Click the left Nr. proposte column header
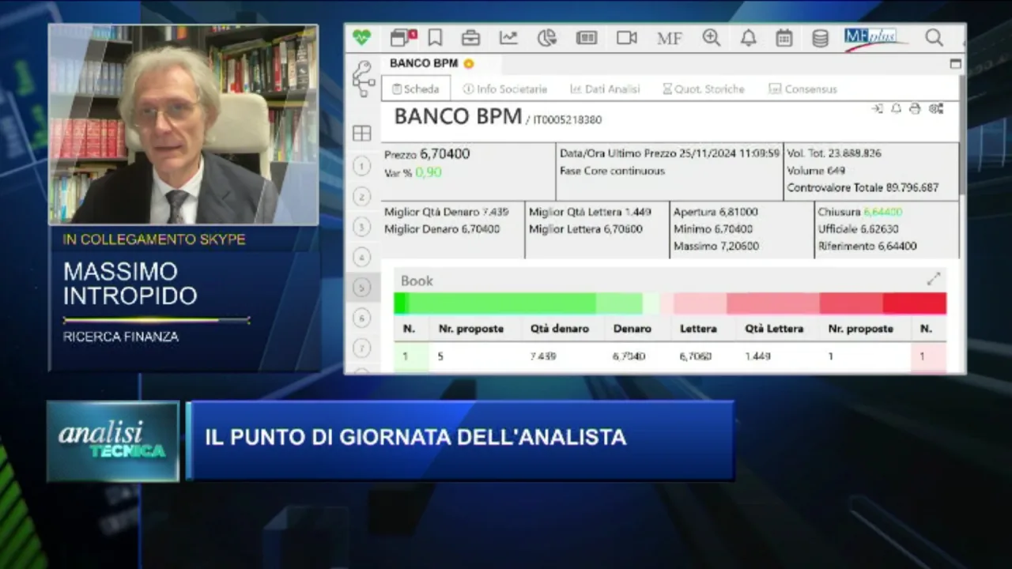This screenshot has height=569, width=1012. pyautogui.click(x=471, y=329)
